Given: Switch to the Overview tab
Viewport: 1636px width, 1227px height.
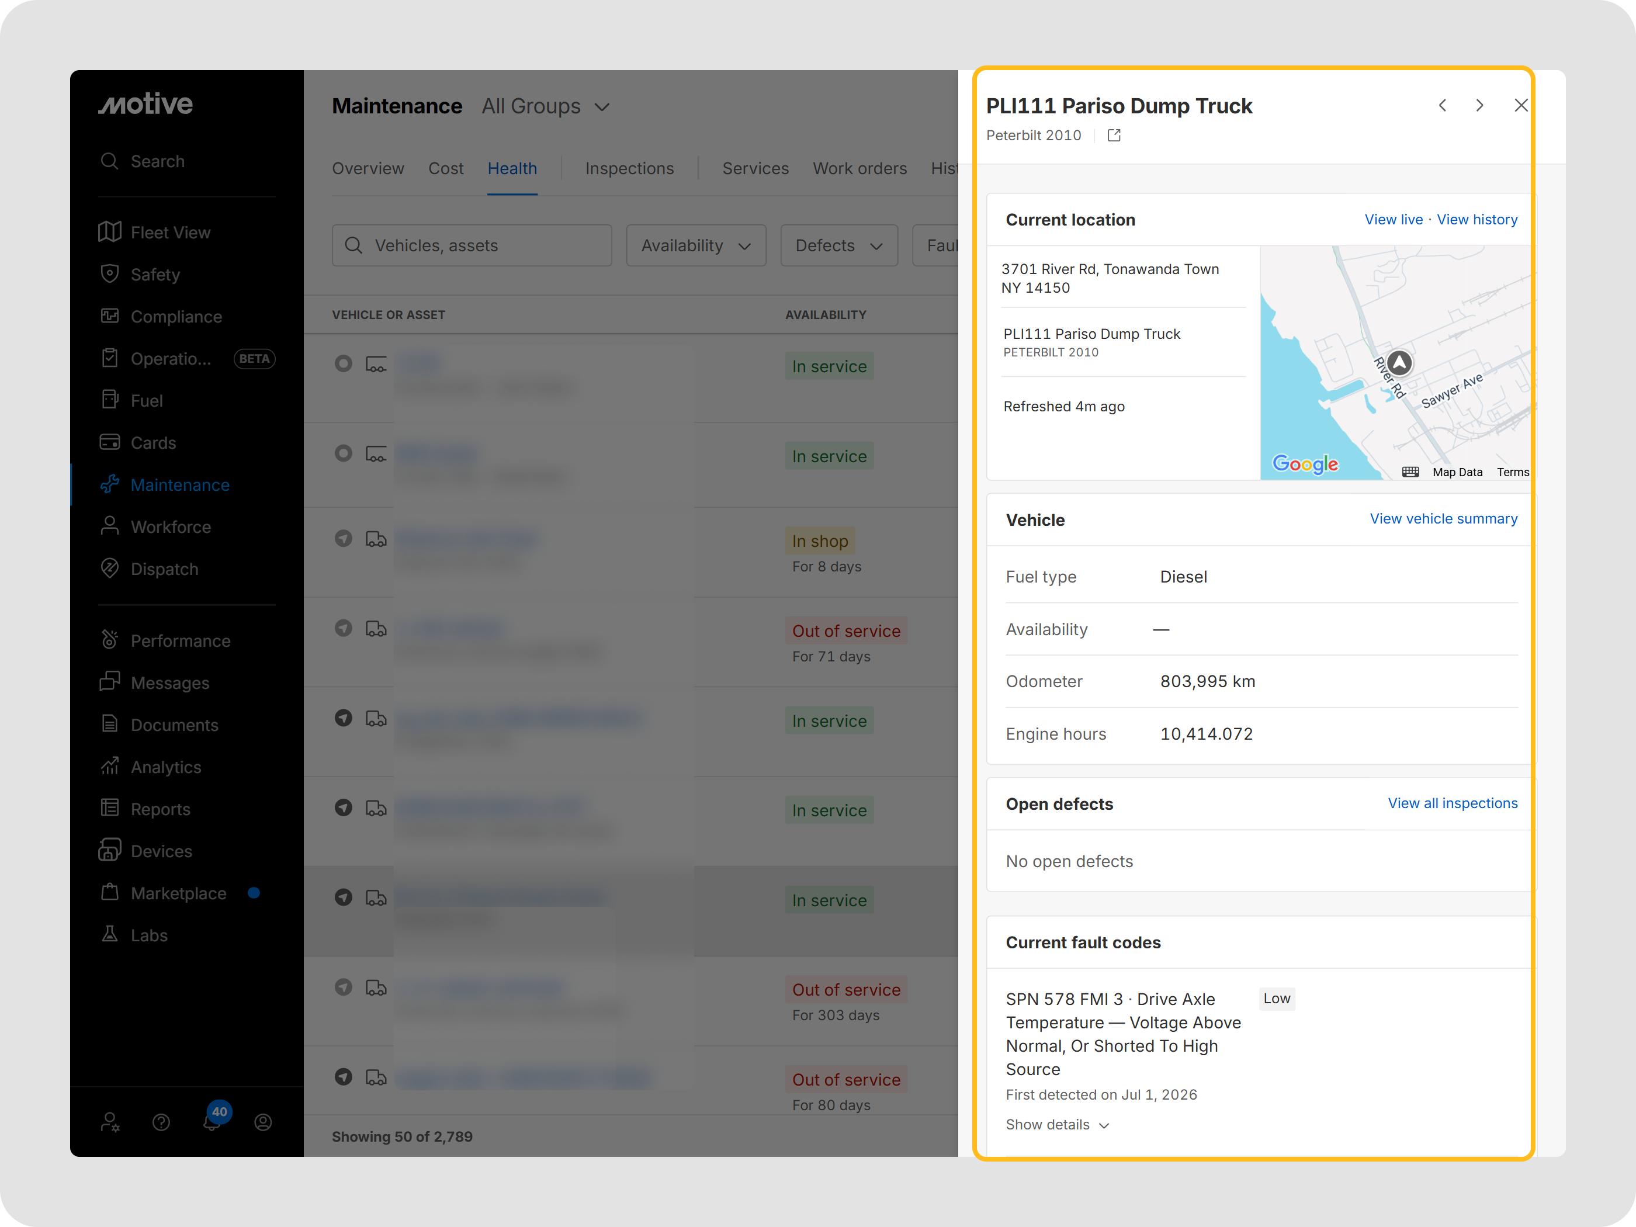Looking at the screenshot, I should click(x=368, y=169).
